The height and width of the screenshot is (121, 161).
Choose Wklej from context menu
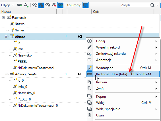(123, 103)
